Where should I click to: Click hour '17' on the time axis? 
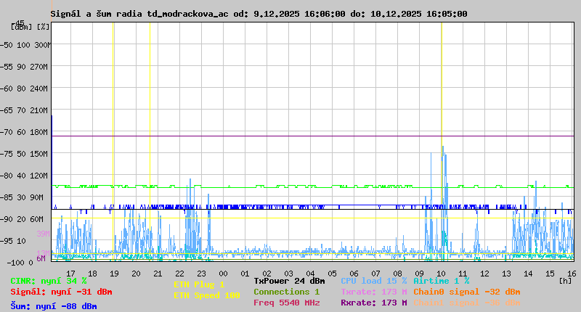(x=70, y=274)
